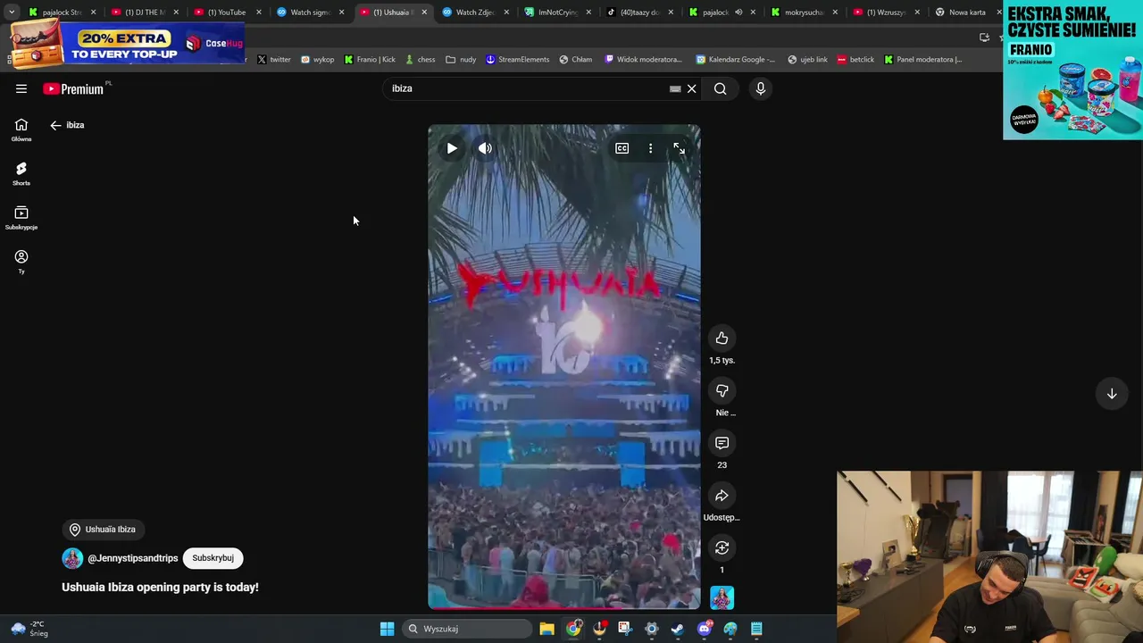1143x643 pixels.
Task: Open Subskrypcje in the sidebar
Action: (x=21, y=218)
